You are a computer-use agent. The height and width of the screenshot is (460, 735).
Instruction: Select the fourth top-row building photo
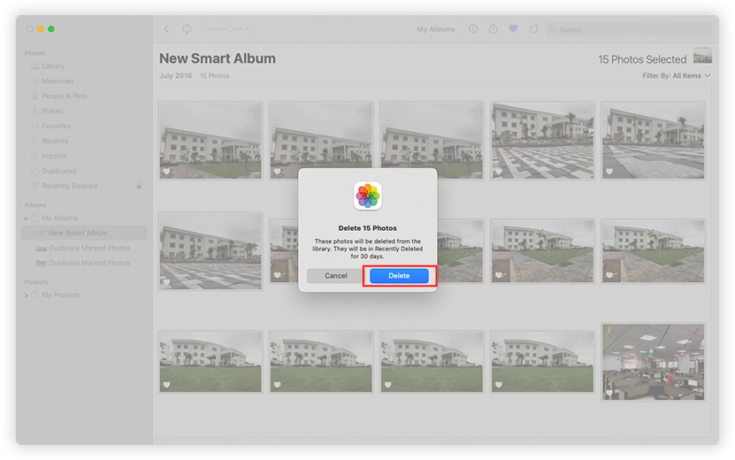click(x=542, y=140)
